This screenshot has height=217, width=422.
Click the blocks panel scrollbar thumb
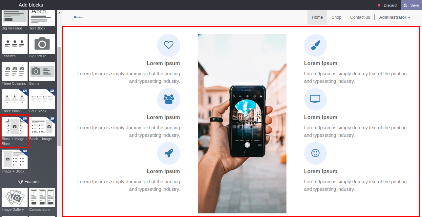point(59,96)
